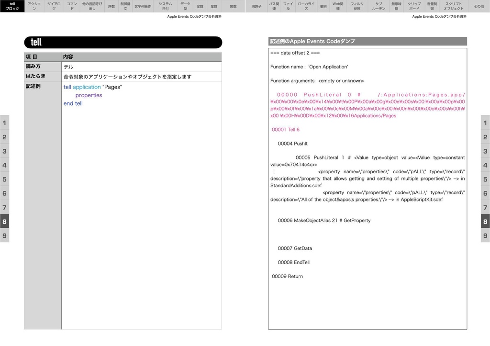Select highlighted page 8 on right sidebar
Screen dimensions: 490x346
point(485,222)
